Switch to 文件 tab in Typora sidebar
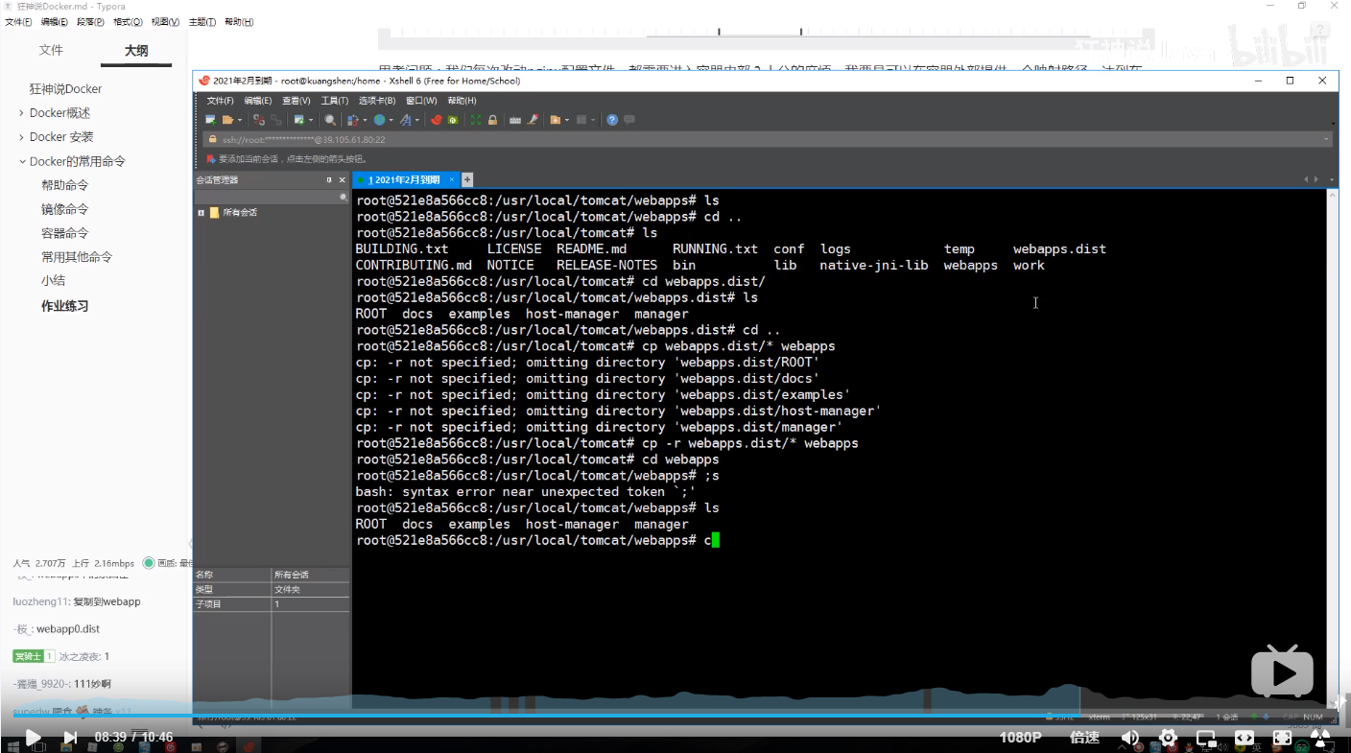 click(51, 50)
